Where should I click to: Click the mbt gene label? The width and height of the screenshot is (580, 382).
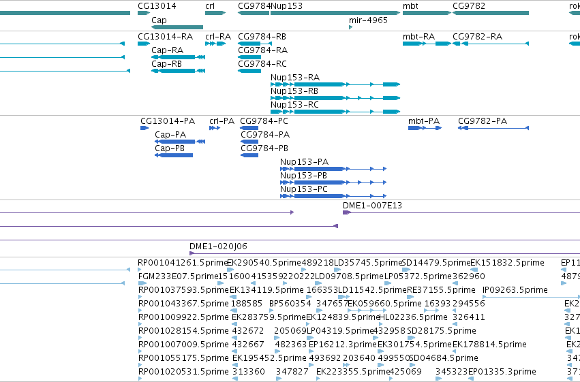[x=410, y=6]
